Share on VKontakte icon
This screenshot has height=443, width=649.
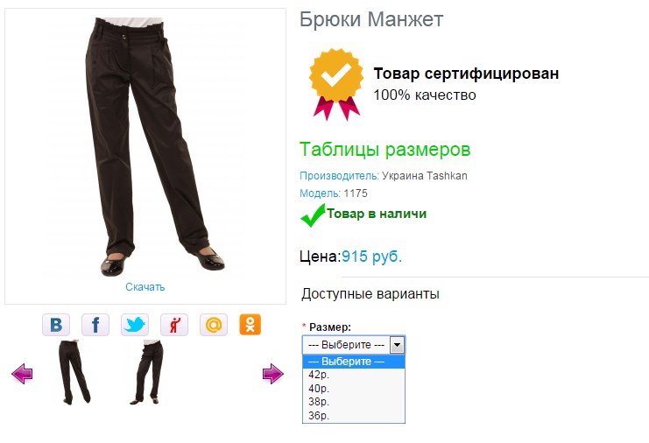56,325
